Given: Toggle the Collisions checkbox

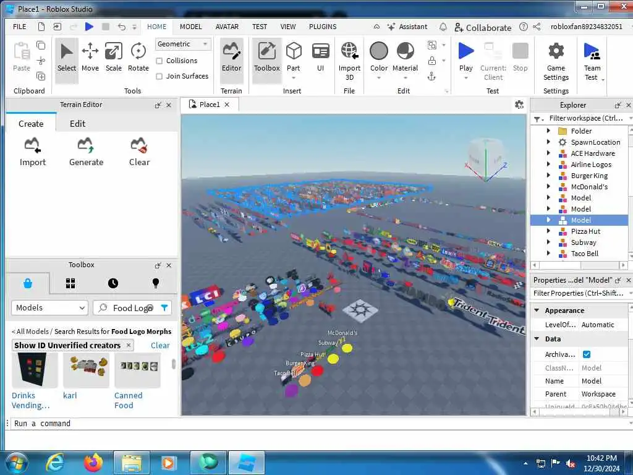Looking at the screenshot, I should tap(159, 61).
